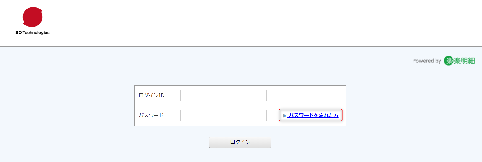Click the パスワード label text
Image resolution: width=482 pixels, height=162 pixels.
click(x=151, y=115)
